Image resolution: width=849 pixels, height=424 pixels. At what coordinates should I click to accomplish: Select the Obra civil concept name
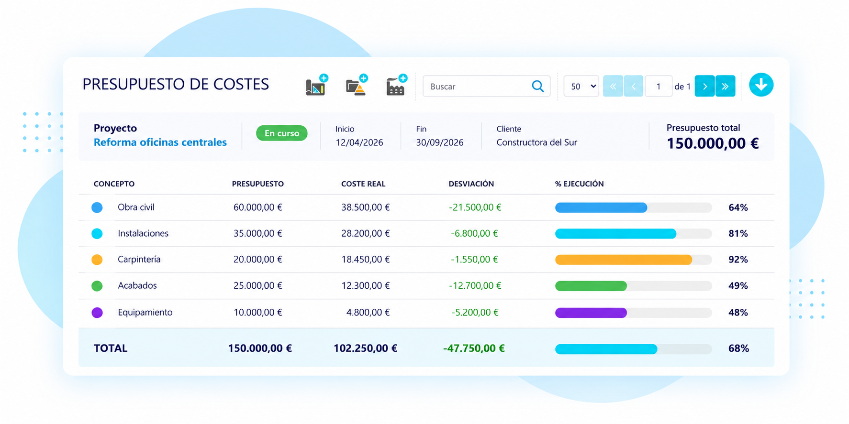(136, 207)
